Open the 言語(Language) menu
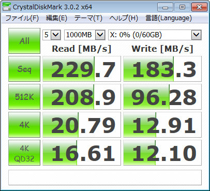Image resolution: width=210 pixels, height=191 pixels. (169, 18)
